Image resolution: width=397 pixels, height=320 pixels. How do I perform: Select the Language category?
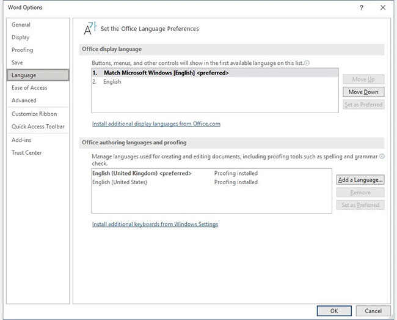pyautogui.click(x=38, y=75)
